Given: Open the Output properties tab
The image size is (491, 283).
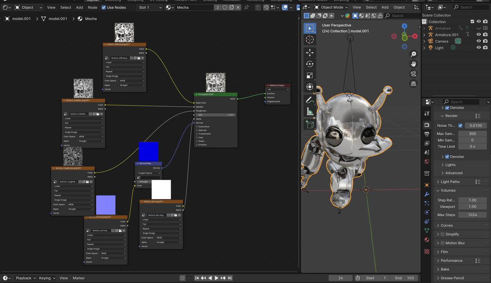Looking at the screenshot, I should pos(427,134).
